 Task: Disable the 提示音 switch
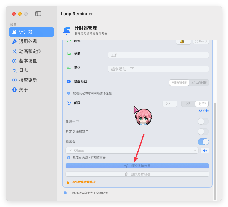(x=203, y=142)
